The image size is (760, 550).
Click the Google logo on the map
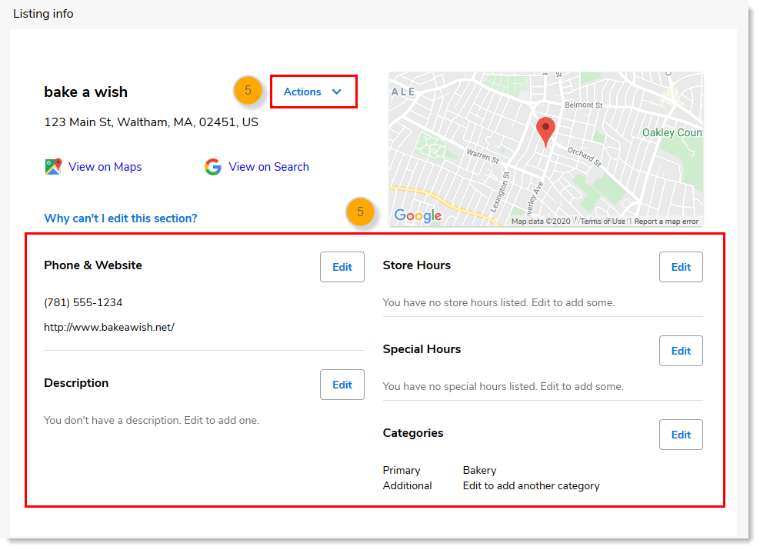(418, 215)
